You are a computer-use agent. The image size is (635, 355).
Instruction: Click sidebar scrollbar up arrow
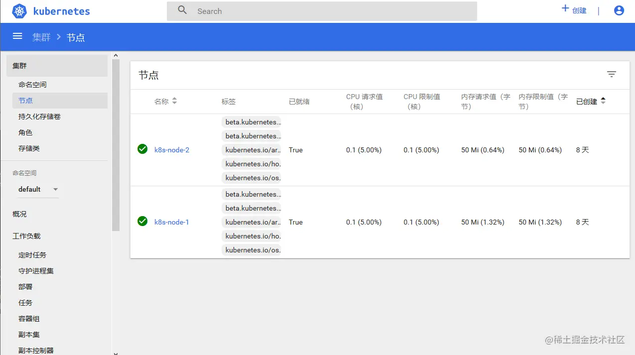click(116, 55)
